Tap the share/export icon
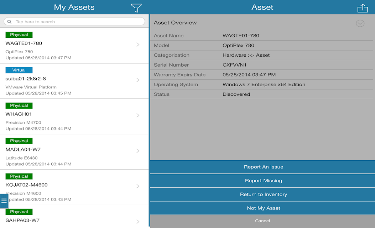This screenshot has height=228, width=375. pyautogui.click(x=363, y=8)
